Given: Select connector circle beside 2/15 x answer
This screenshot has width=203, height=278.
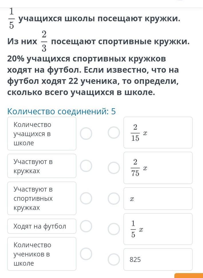Looking at the screenshot, I should click(x=114, y=132).
